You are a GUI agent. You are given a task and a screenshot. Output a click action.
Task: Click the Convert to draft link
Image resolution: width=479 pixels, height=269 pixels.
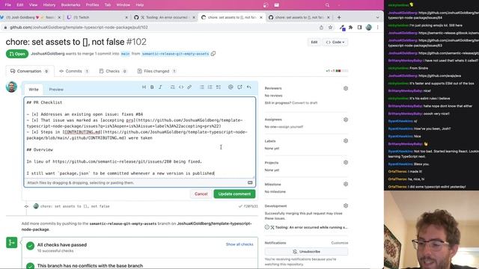[x=305, y=103]
